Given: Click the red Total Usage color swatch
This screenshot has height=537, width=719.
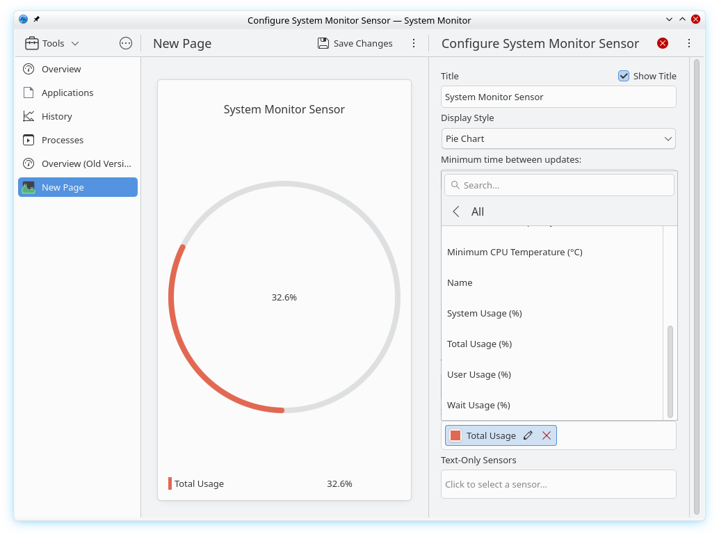Looking at the screenshot, I should [x=455, y=435].
